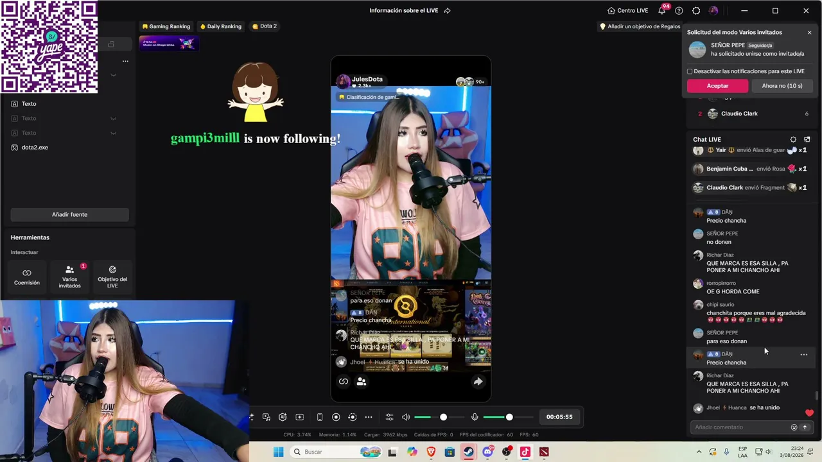Click the share arrow next to LIVE information

pos(448,10)
